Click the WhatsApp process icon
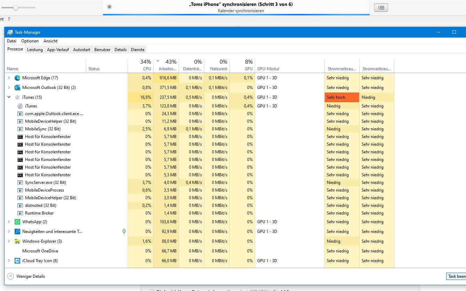This screenshot has height=291, width=466. (17, 222)
